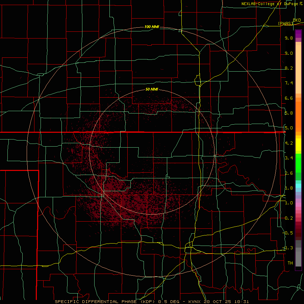Choose the 1.8 scale label
The height and width of the screenshot is (304, 304).
coord(289,188)
